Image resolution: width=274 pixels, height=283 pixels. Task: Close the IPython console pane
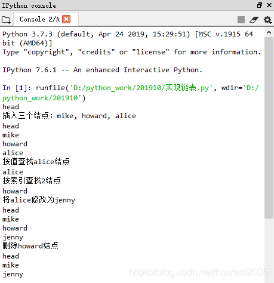pyautogui.click(x=269, y=5)
